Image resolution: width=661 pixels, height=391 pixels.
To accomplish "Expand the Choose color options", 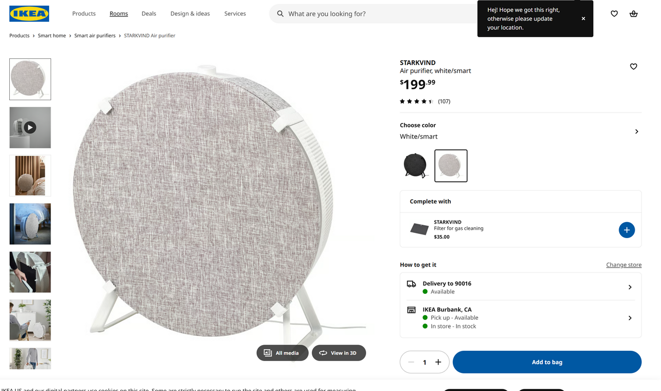I will click(636, 131).
